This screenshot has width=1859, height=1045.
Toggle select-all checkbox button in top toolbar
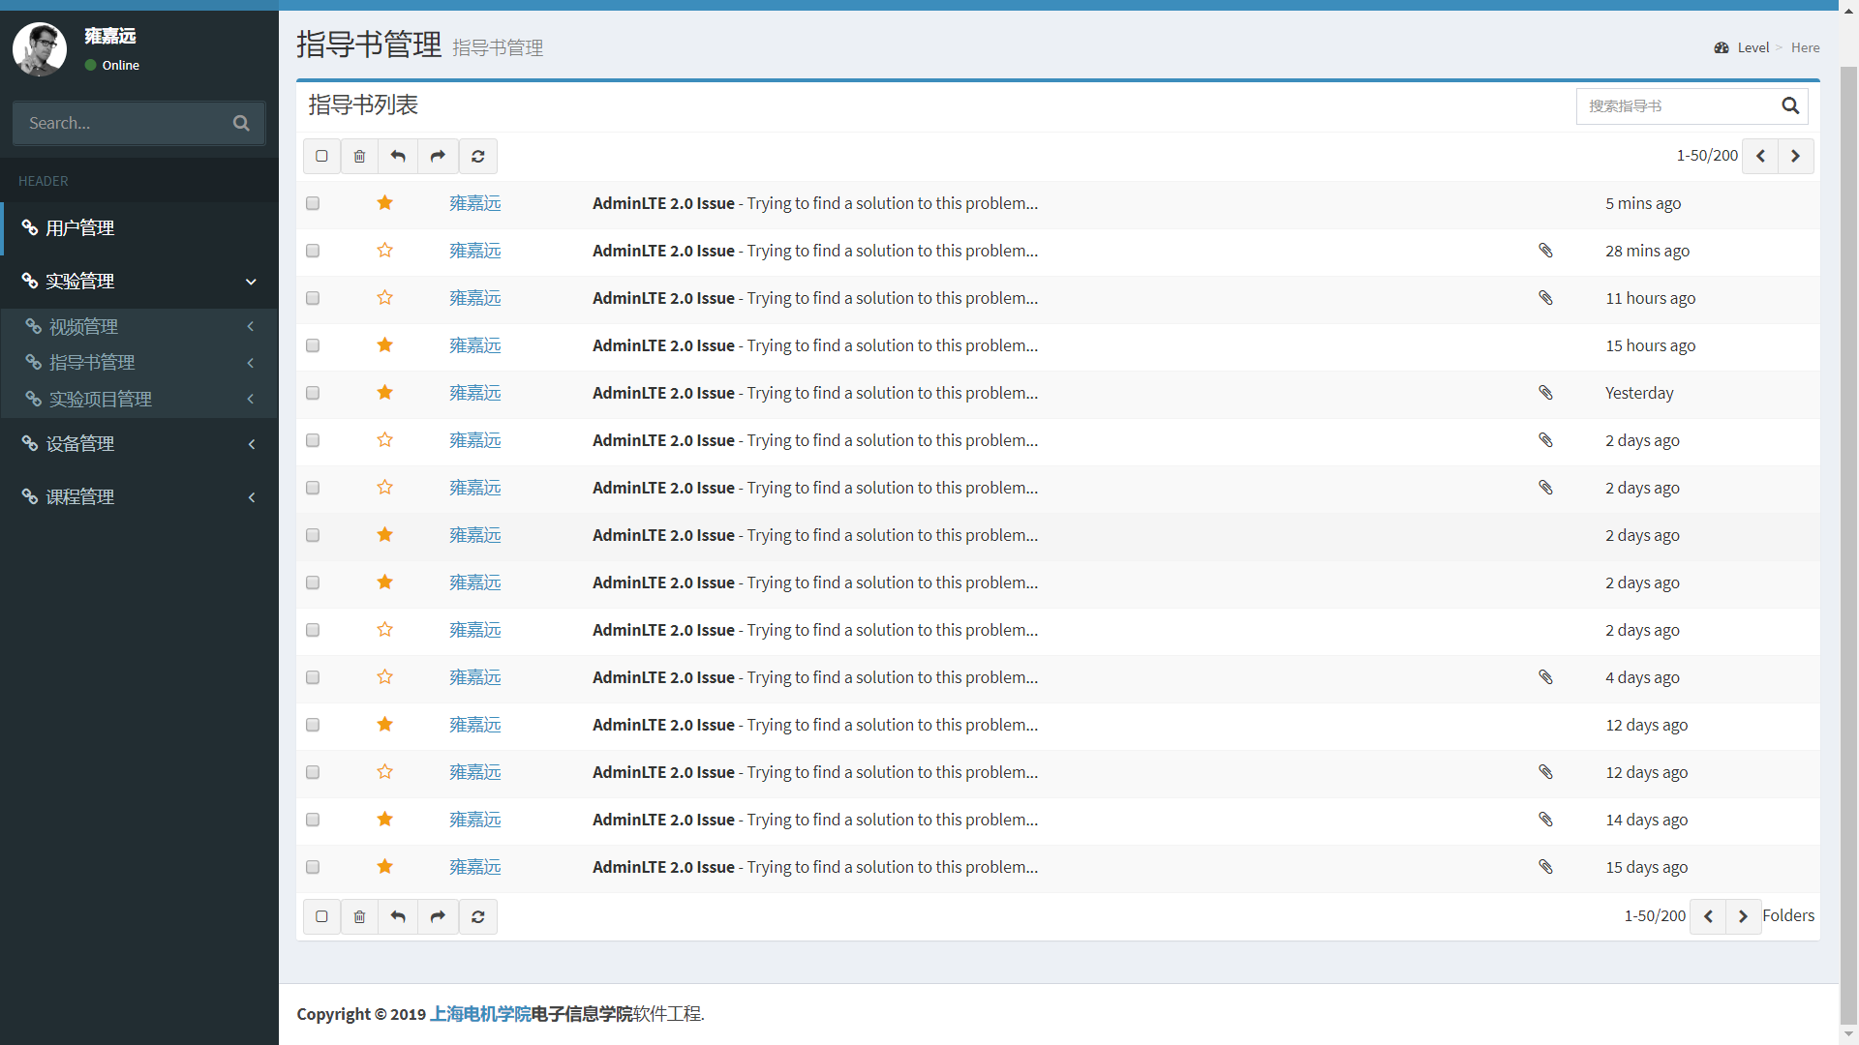click(x=321, y=156)
